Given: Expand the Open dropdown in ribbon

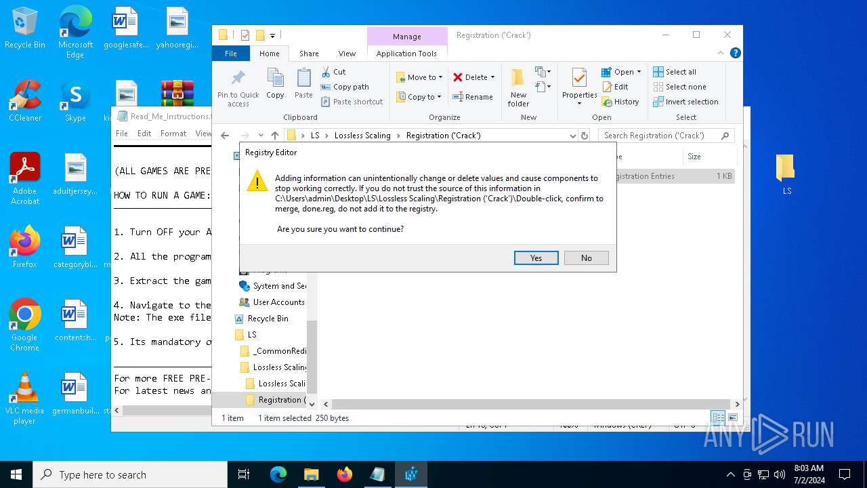Looking at the screenshot, I should click(621, 72).
